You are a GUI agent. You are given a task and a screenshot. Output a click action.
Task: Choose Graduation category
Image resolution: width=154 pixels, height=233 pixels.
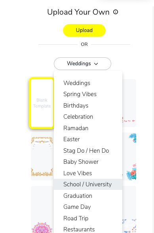point(88,196)
